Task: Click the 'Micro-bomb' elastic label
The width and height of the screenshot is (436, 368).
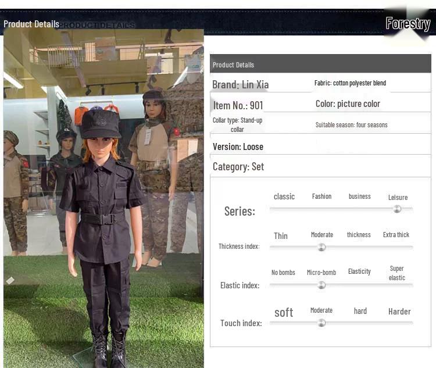Action: click(321, 273)
